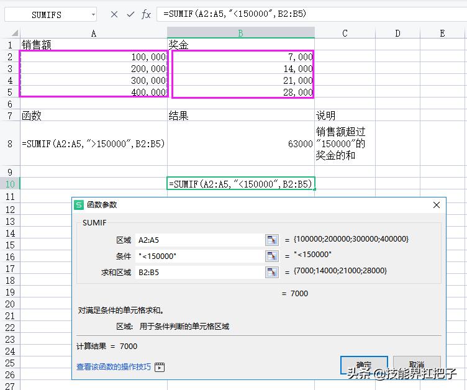
Task: Click the formula bar input showing =SUMIF
Action: (312, 14)
